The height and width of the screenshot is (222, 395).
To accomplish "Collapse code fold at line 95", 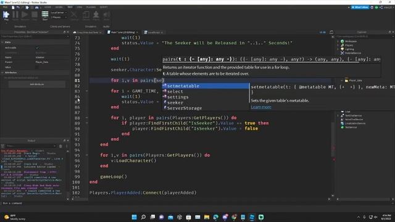I will [86, 155].
